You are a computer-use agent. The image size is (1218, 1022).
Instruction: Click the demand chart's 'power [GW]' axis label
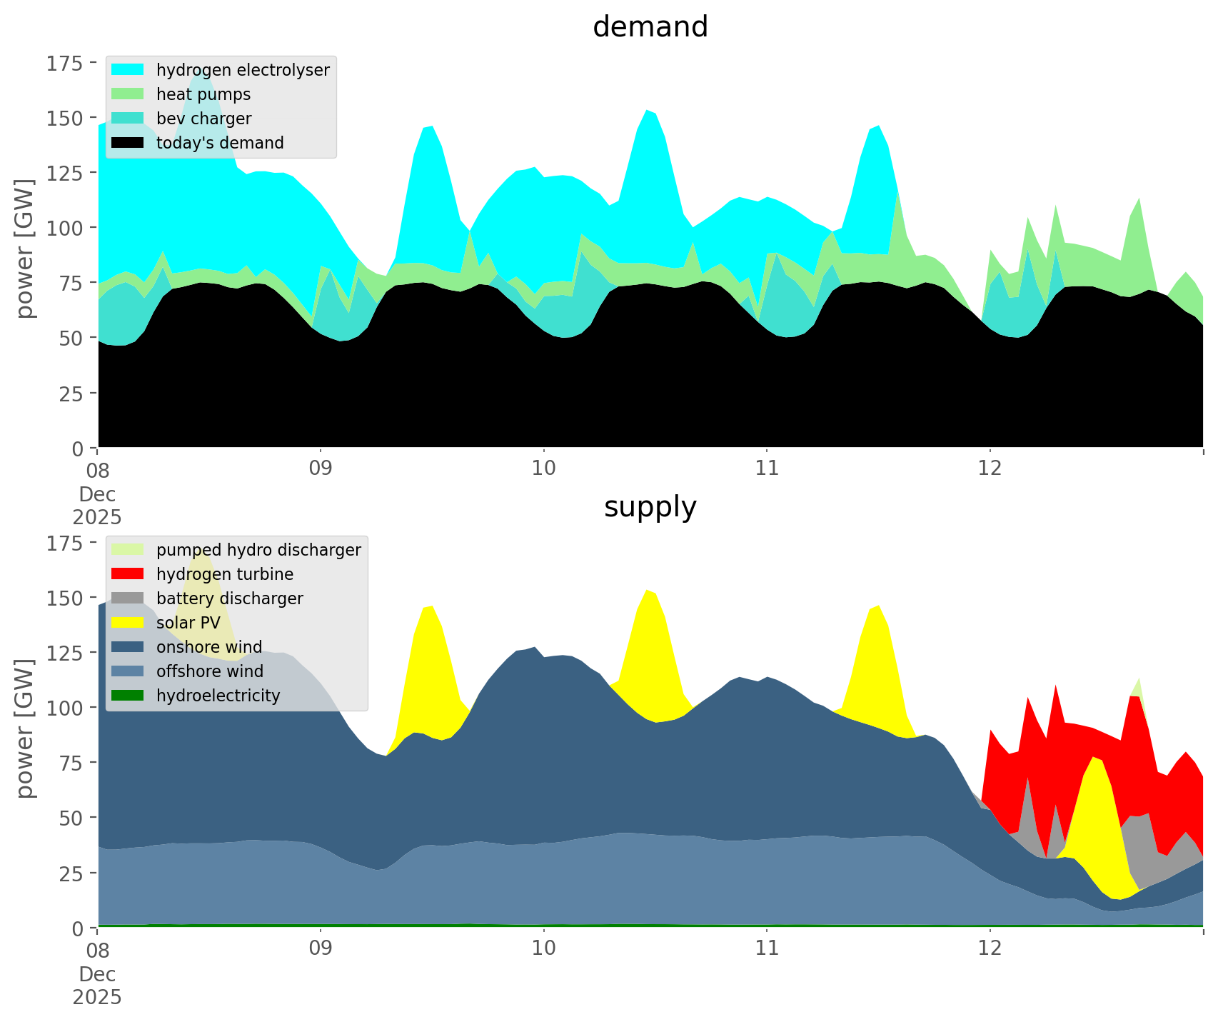[25, 249]
